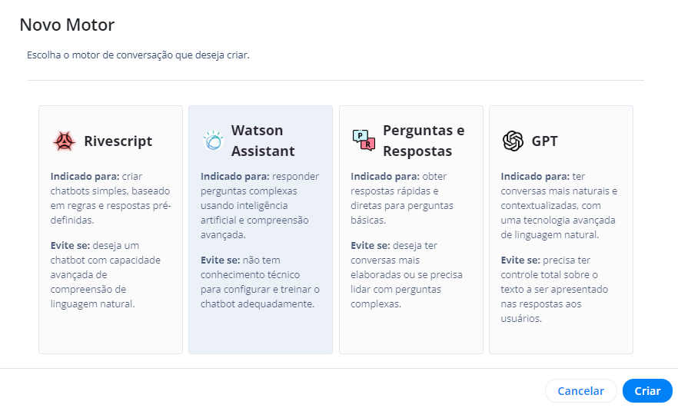Select the GPT title text

click(544, 141)
